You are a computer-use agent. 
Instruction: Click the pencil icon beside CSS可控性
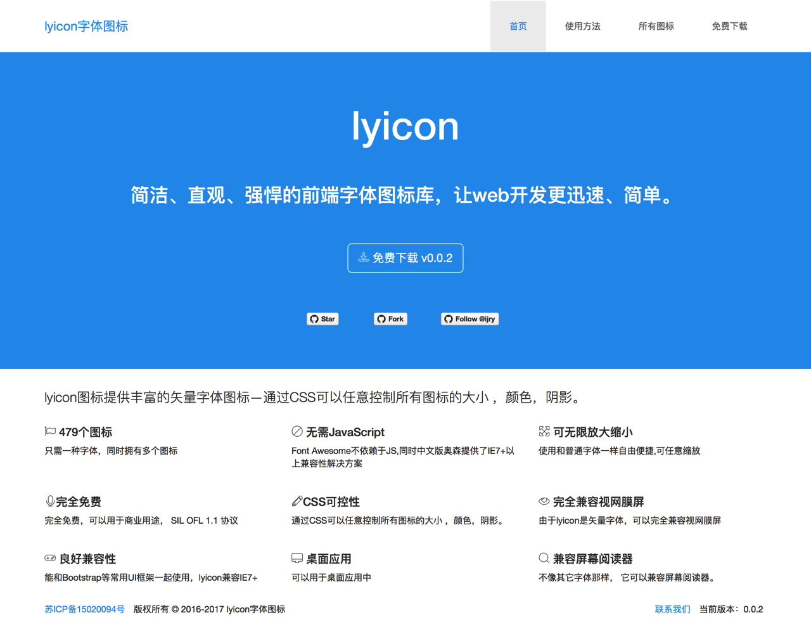click(297, 501)
